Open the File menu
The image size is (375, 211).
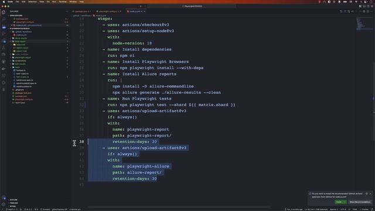(x=17, y=2)
